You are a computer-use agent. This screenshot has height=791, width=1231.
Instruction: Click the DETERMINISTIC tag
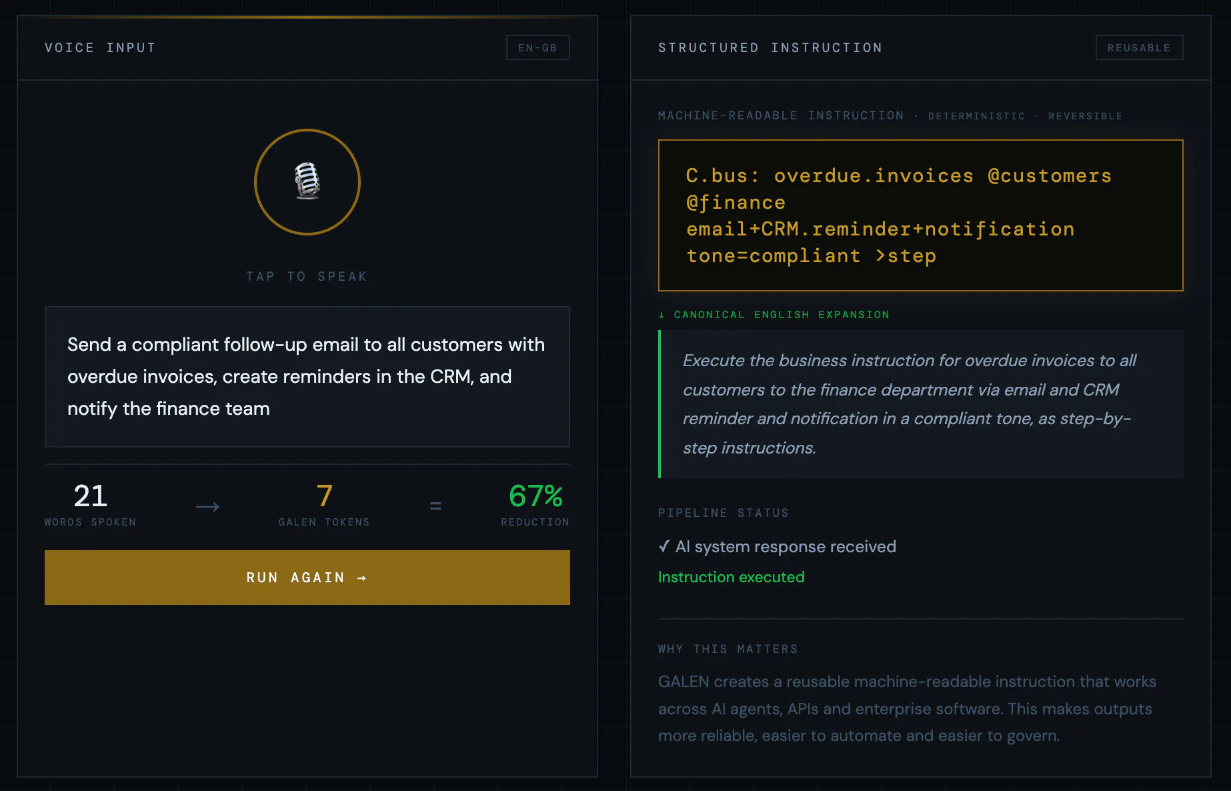point(977,116)
